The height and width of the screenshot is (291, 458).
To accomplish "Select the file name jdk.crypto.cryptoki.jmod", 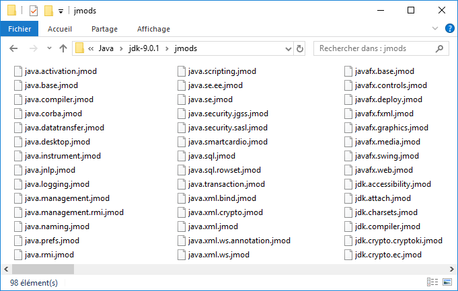I will (x=398, y=241).
